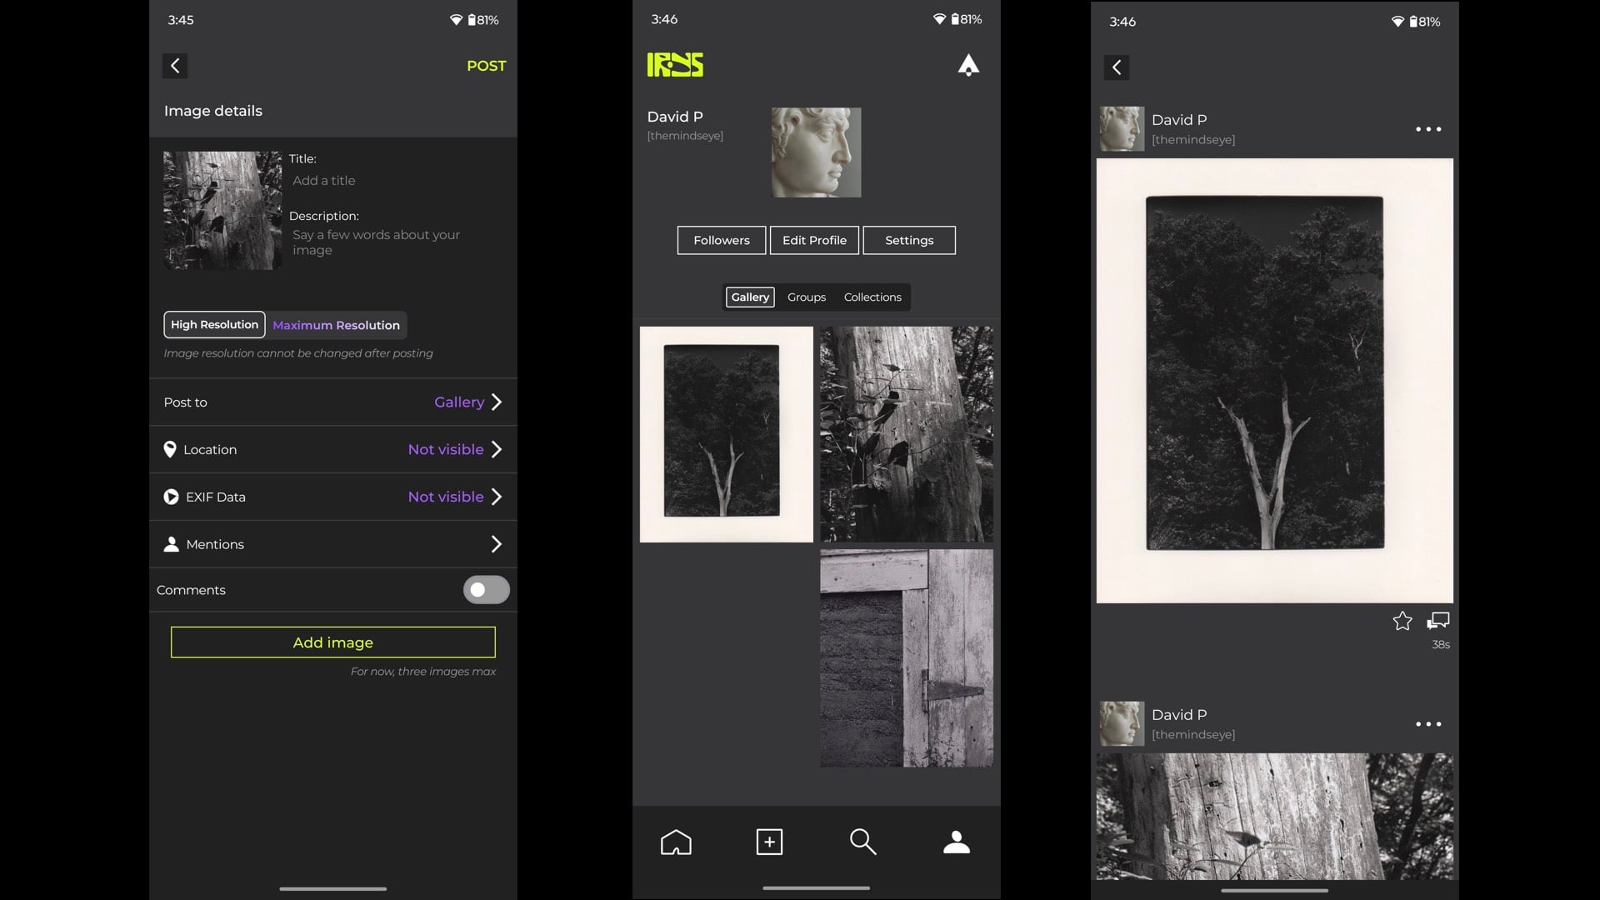
Task: Open search with the magnifying glass icon
Action: (x=862, y=842)
